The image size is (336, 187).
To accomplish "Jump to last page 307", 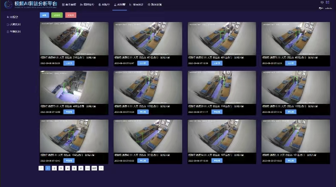I will (94, 168).
